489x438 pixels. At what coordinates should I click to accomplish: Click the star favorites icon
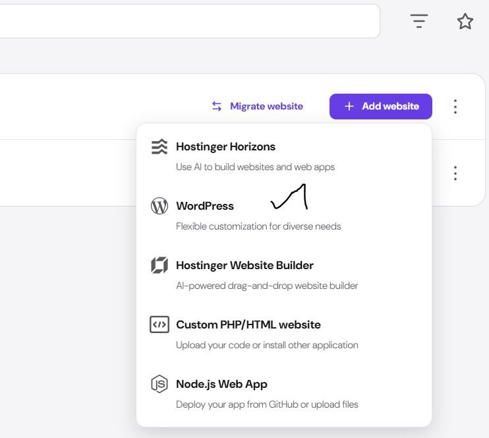pyautogui.click(x=465, y=21)
